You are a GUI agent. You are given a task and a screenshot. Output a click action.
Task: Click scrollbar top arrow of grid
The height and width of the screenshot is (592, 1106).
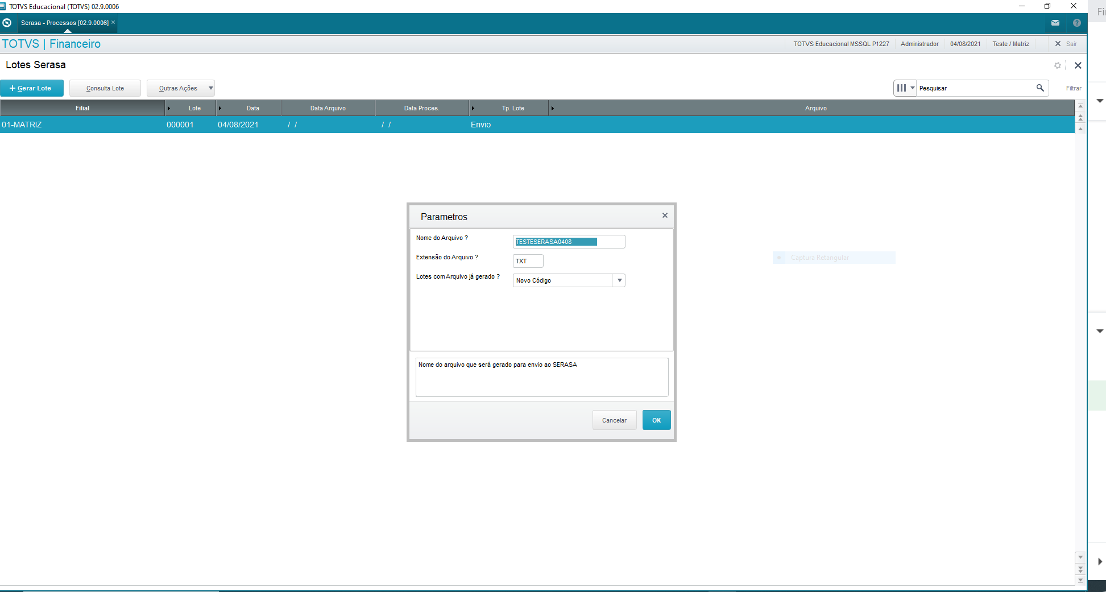[1080, 106]
